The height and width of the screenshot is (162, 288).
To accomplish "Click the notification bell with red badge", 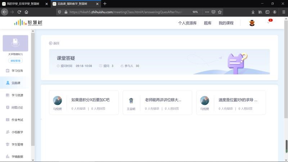I will pyautogui.click(x=269, y=22).
